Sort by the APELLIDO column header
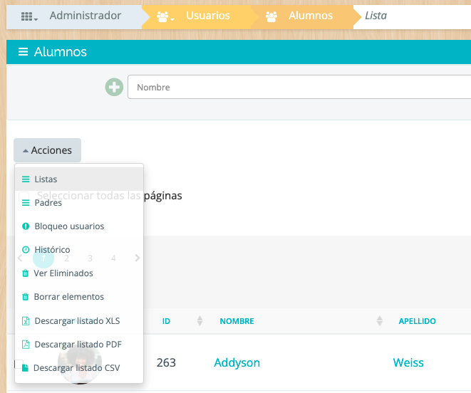Image resolution: width=471 pixels, height=393 pixels. [x=418, y=321]
